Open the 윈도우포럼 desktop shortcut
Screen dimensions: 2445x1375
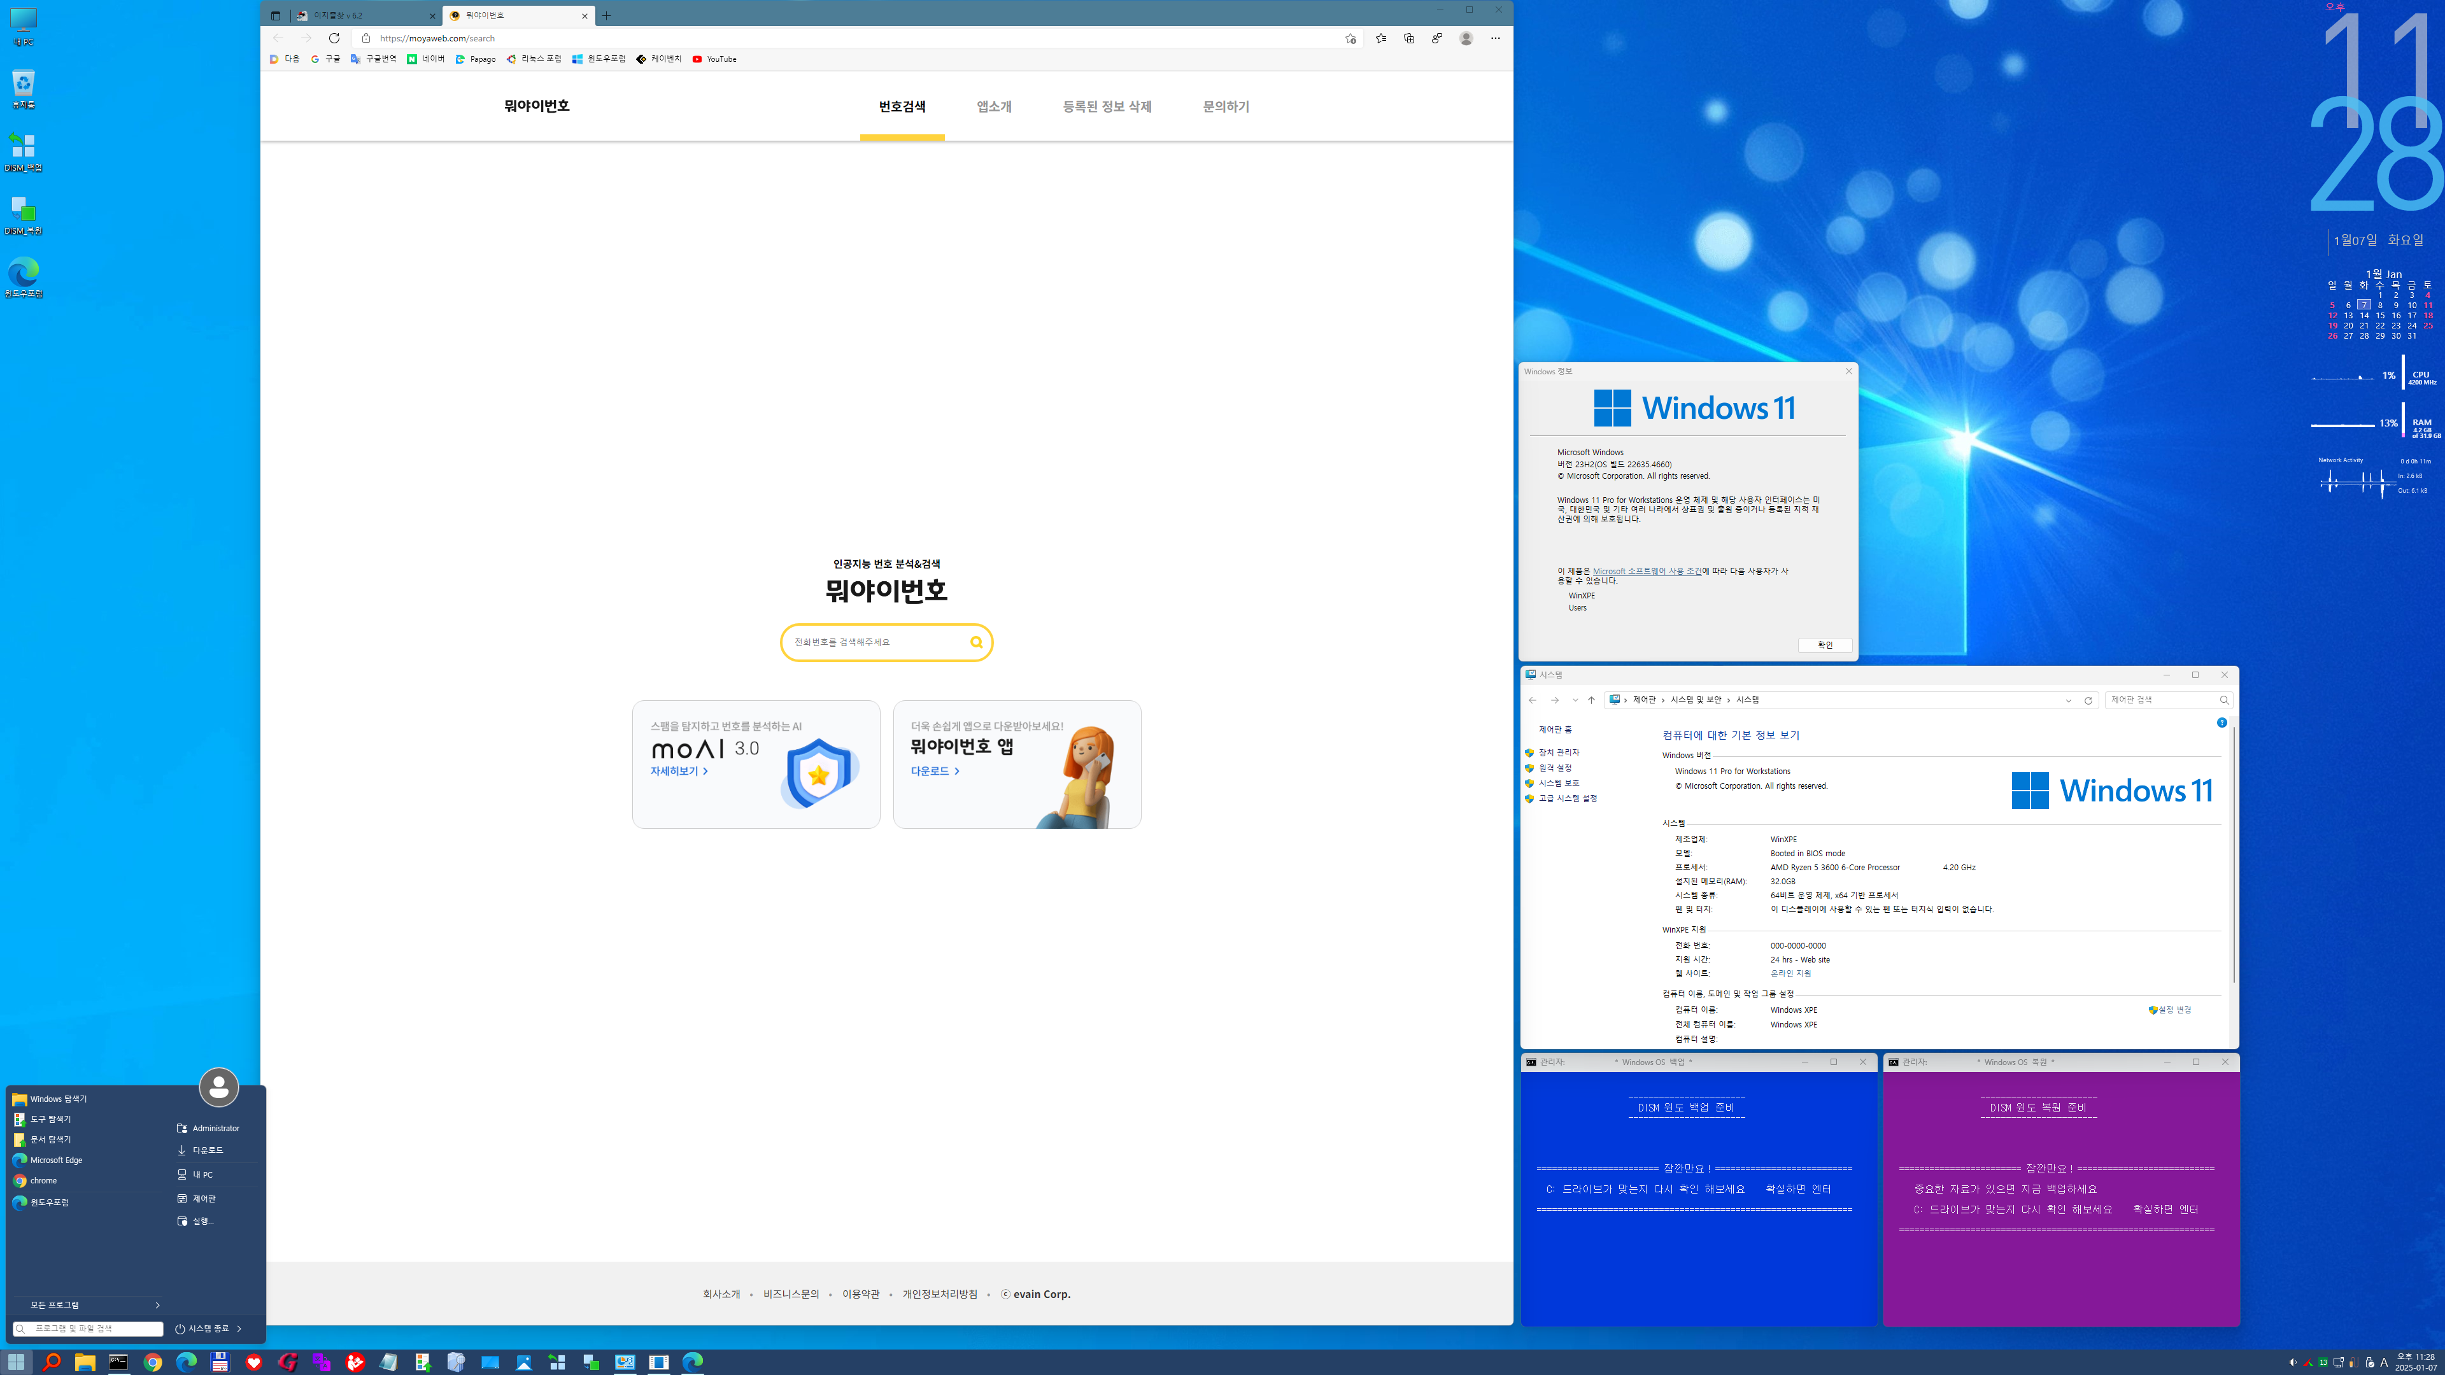pyautogui.click(x=24, y=277)
